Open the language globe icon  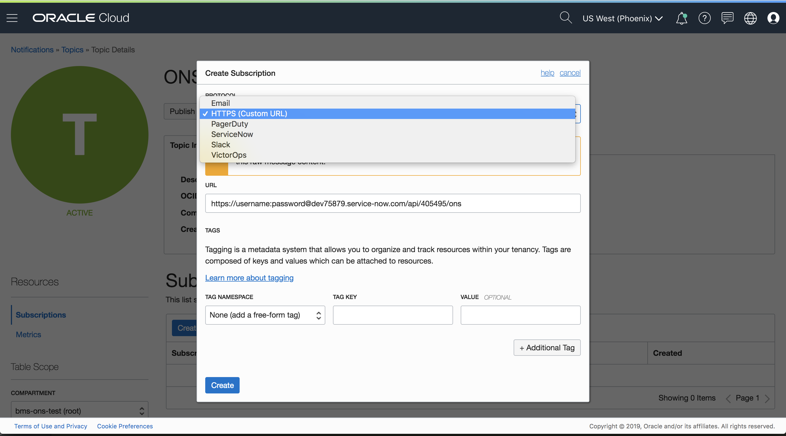point(750,18)
